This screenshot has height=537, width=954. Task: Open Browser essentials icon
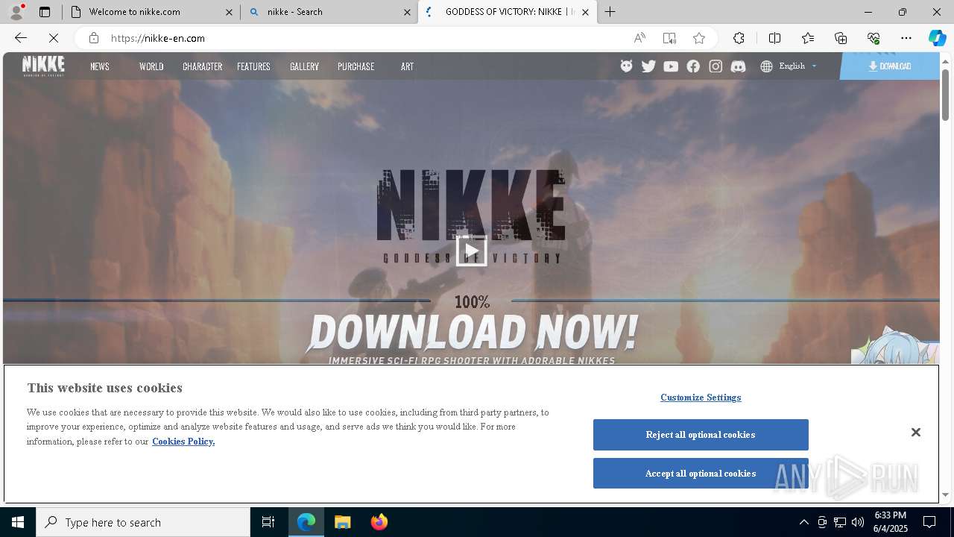coord(874,38)
